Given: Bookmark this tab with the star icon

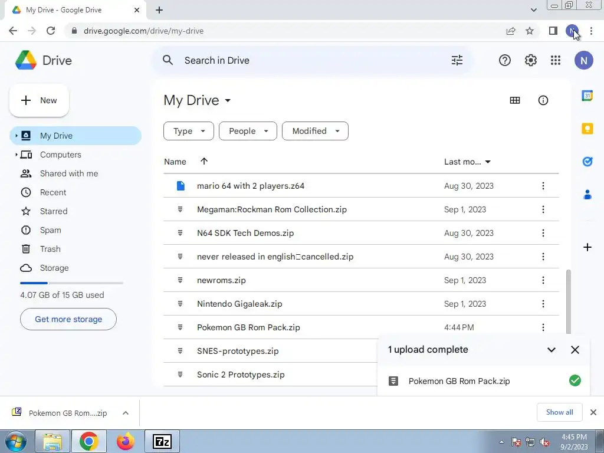Looking at the screenshot, I should (x=530, y=31).
